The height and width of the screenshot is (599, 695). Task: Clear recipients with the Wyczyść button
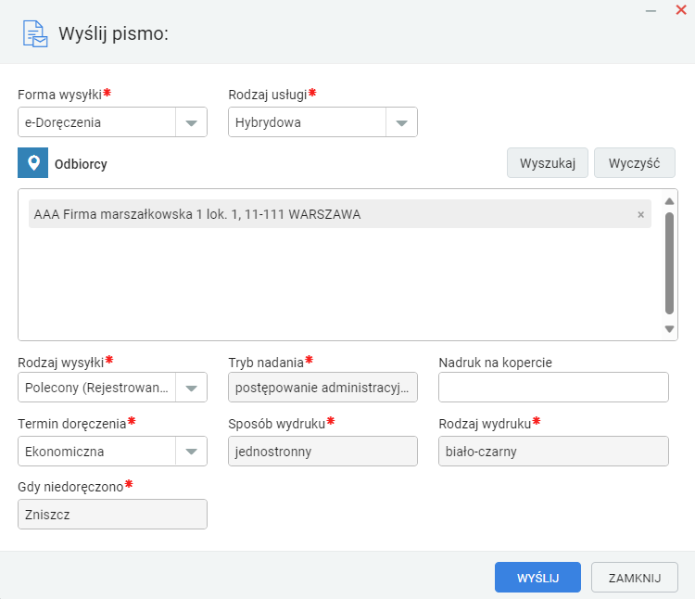coord(634,163)
